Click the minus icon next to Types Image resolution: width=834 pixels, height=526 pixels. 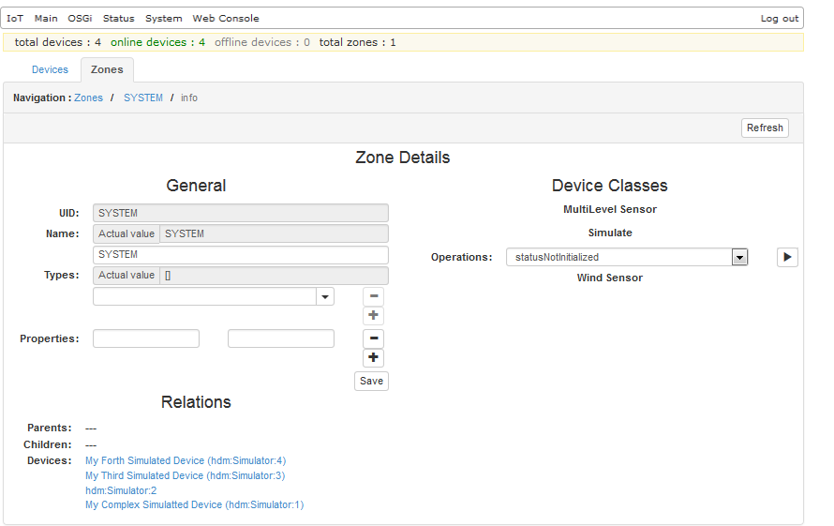coord(374,296)
